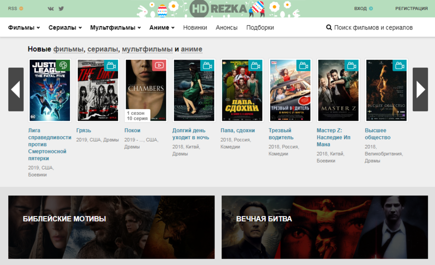Open the ВЕЧНАЯ БИТВА collection banner
Viewport: 435px width, 265px height.
click(x=325, y=227)
